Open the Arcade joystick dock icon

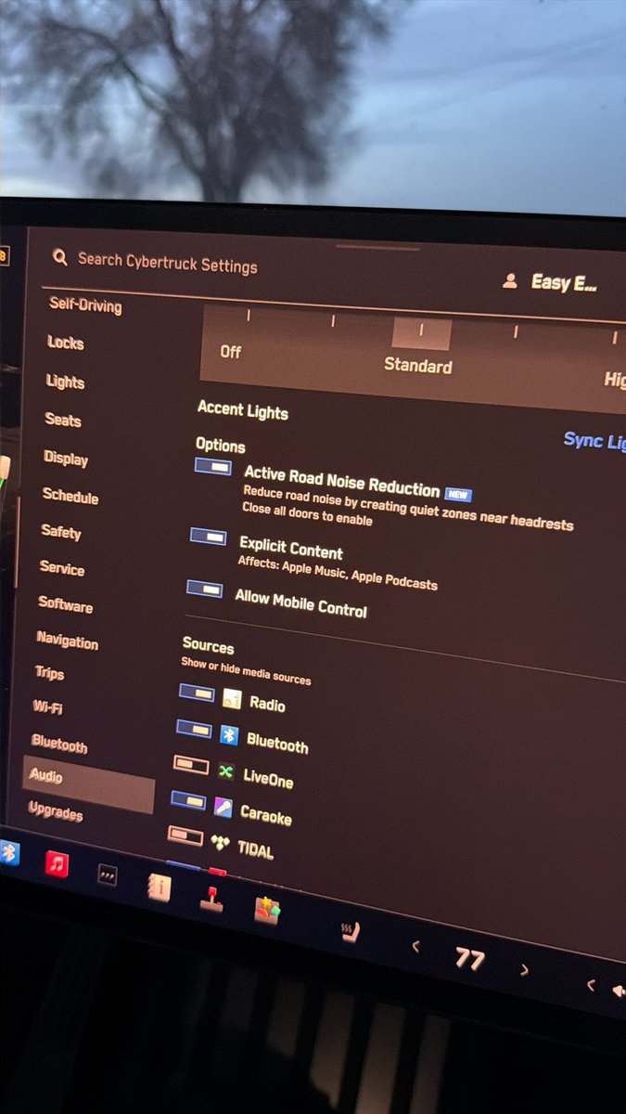[211, 898]
